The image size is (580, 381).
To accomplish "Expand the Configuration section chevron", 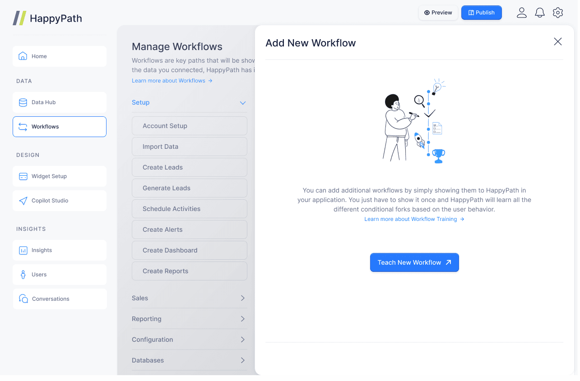I will tap(243, 340).
